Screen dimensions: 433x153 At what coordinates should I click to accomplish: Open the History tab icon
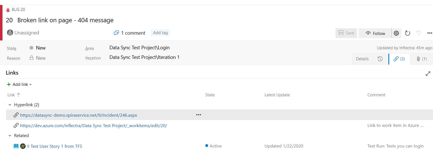point(380,59)
